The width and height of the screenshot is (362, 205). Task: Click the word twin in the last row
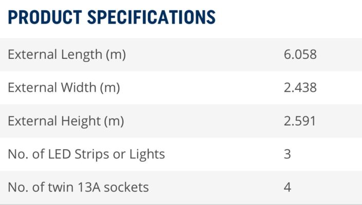click(x=58, y=187)
